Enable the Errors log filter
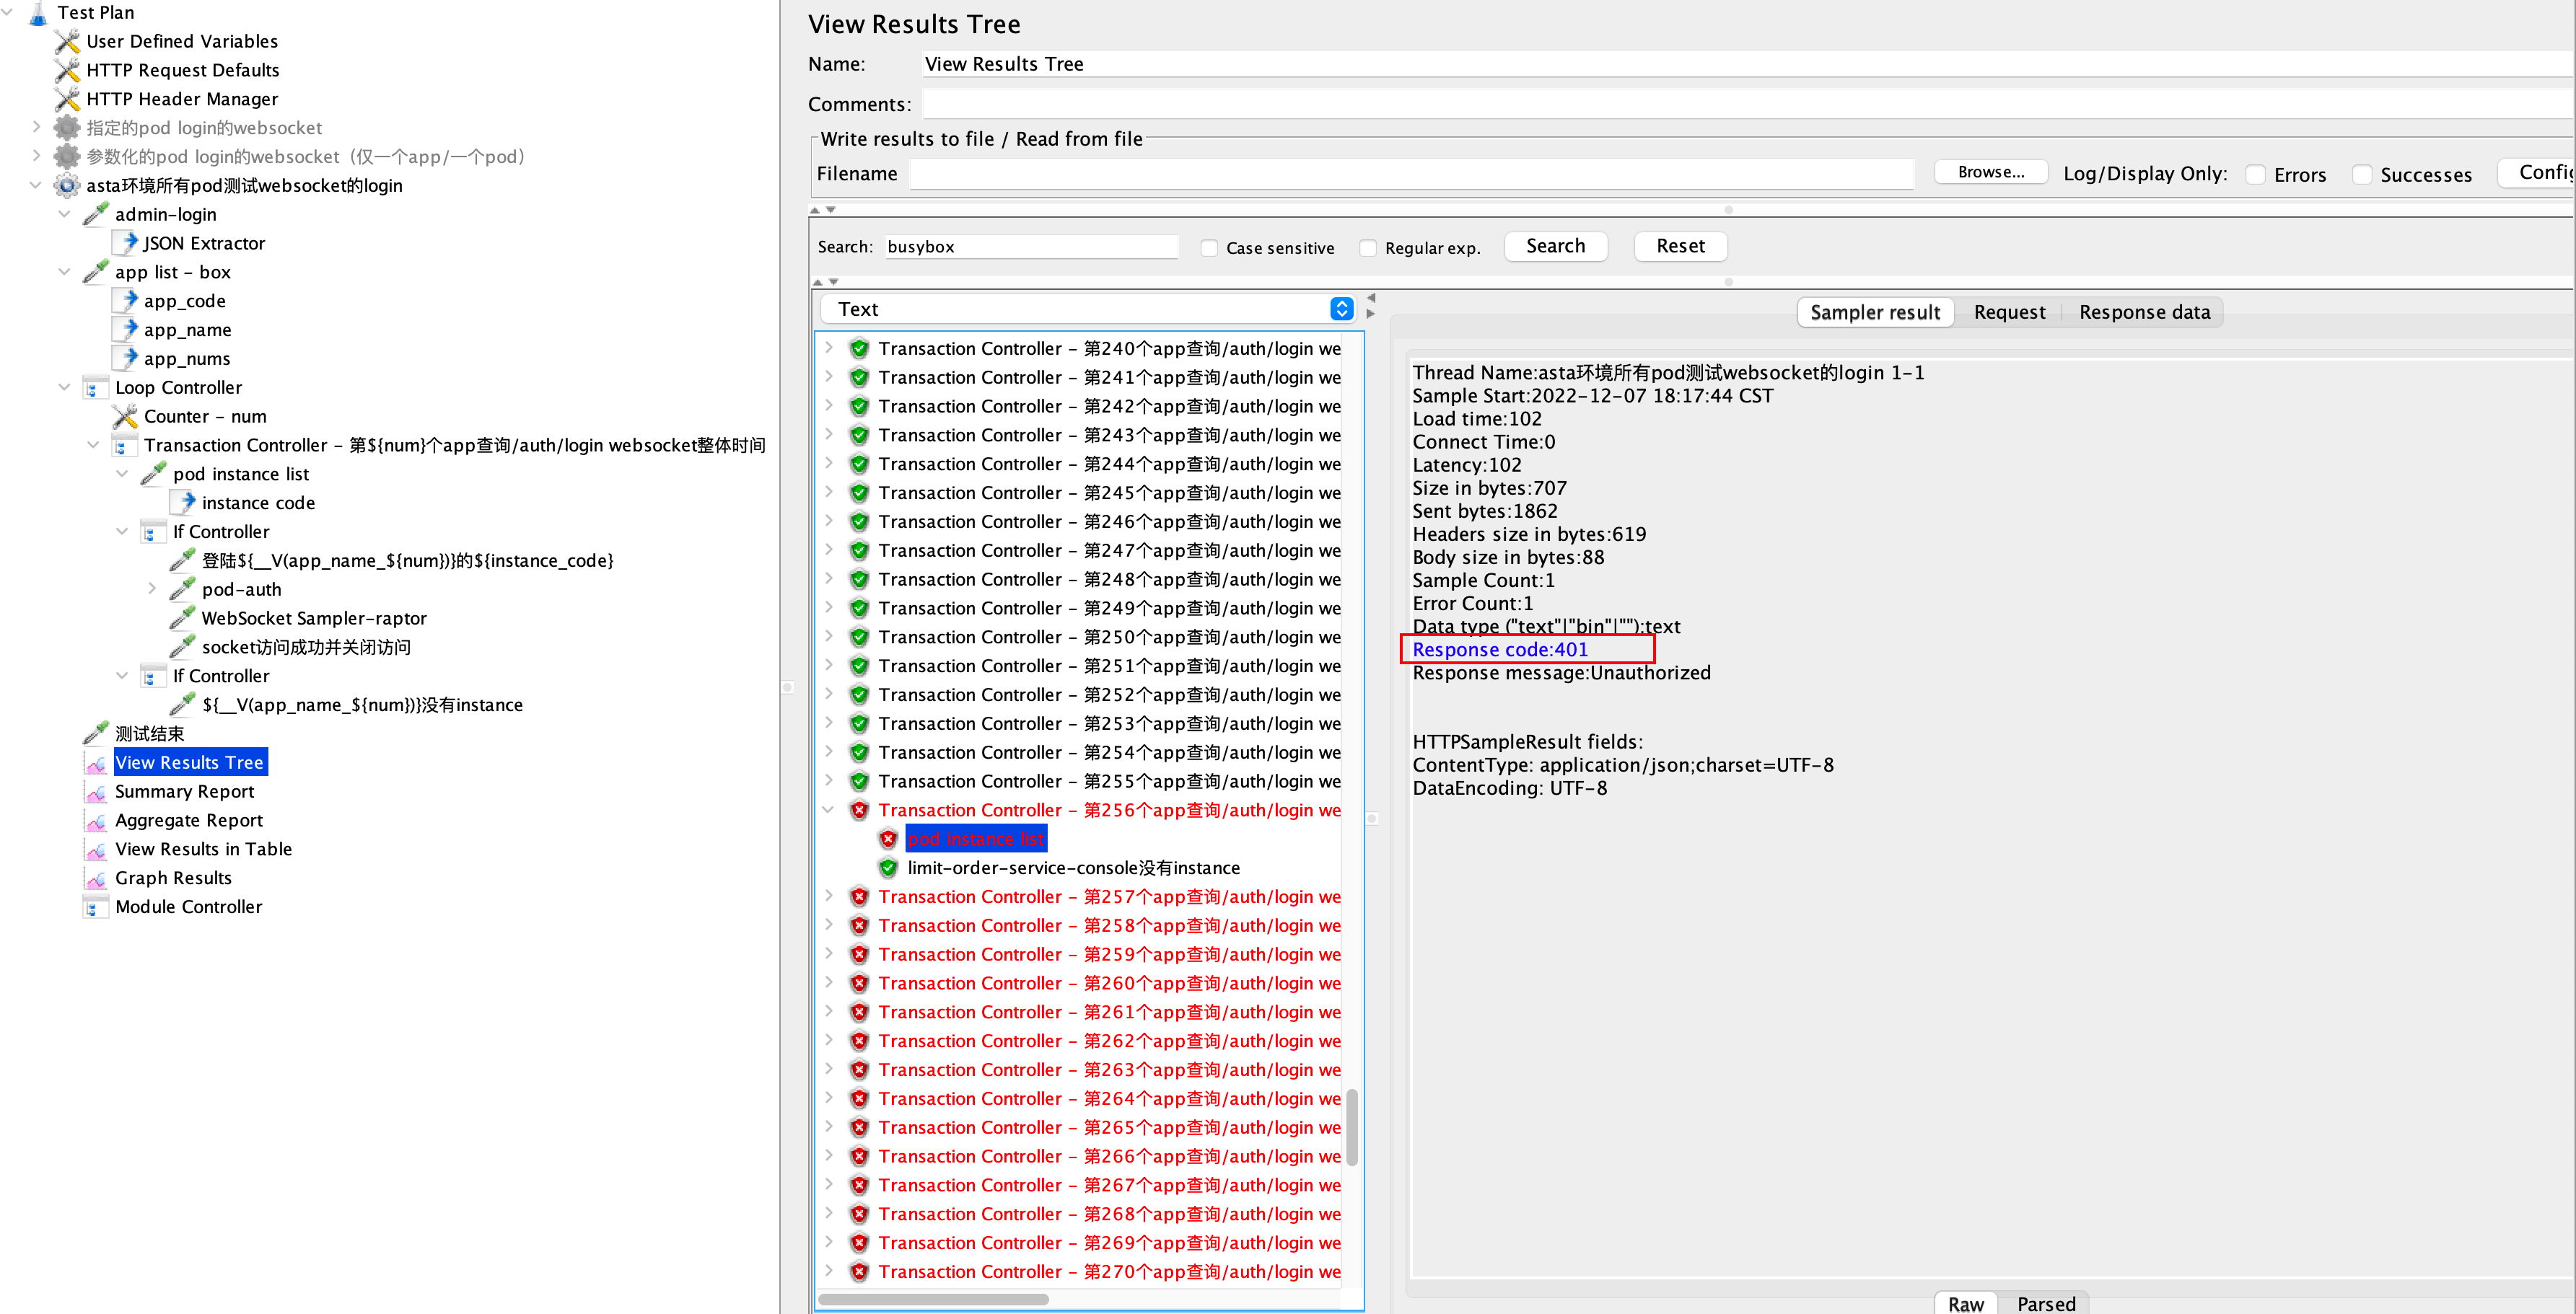 (2256, 174)
